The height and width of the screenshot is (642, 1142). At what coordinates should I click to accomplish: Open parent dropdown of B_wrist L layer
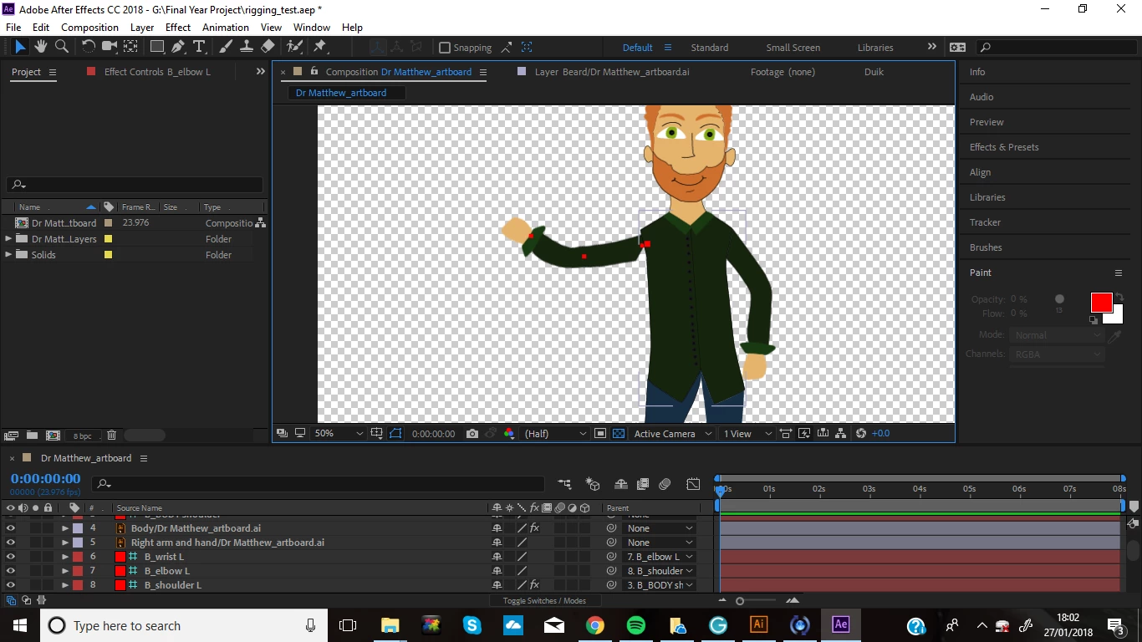[660, 557]
